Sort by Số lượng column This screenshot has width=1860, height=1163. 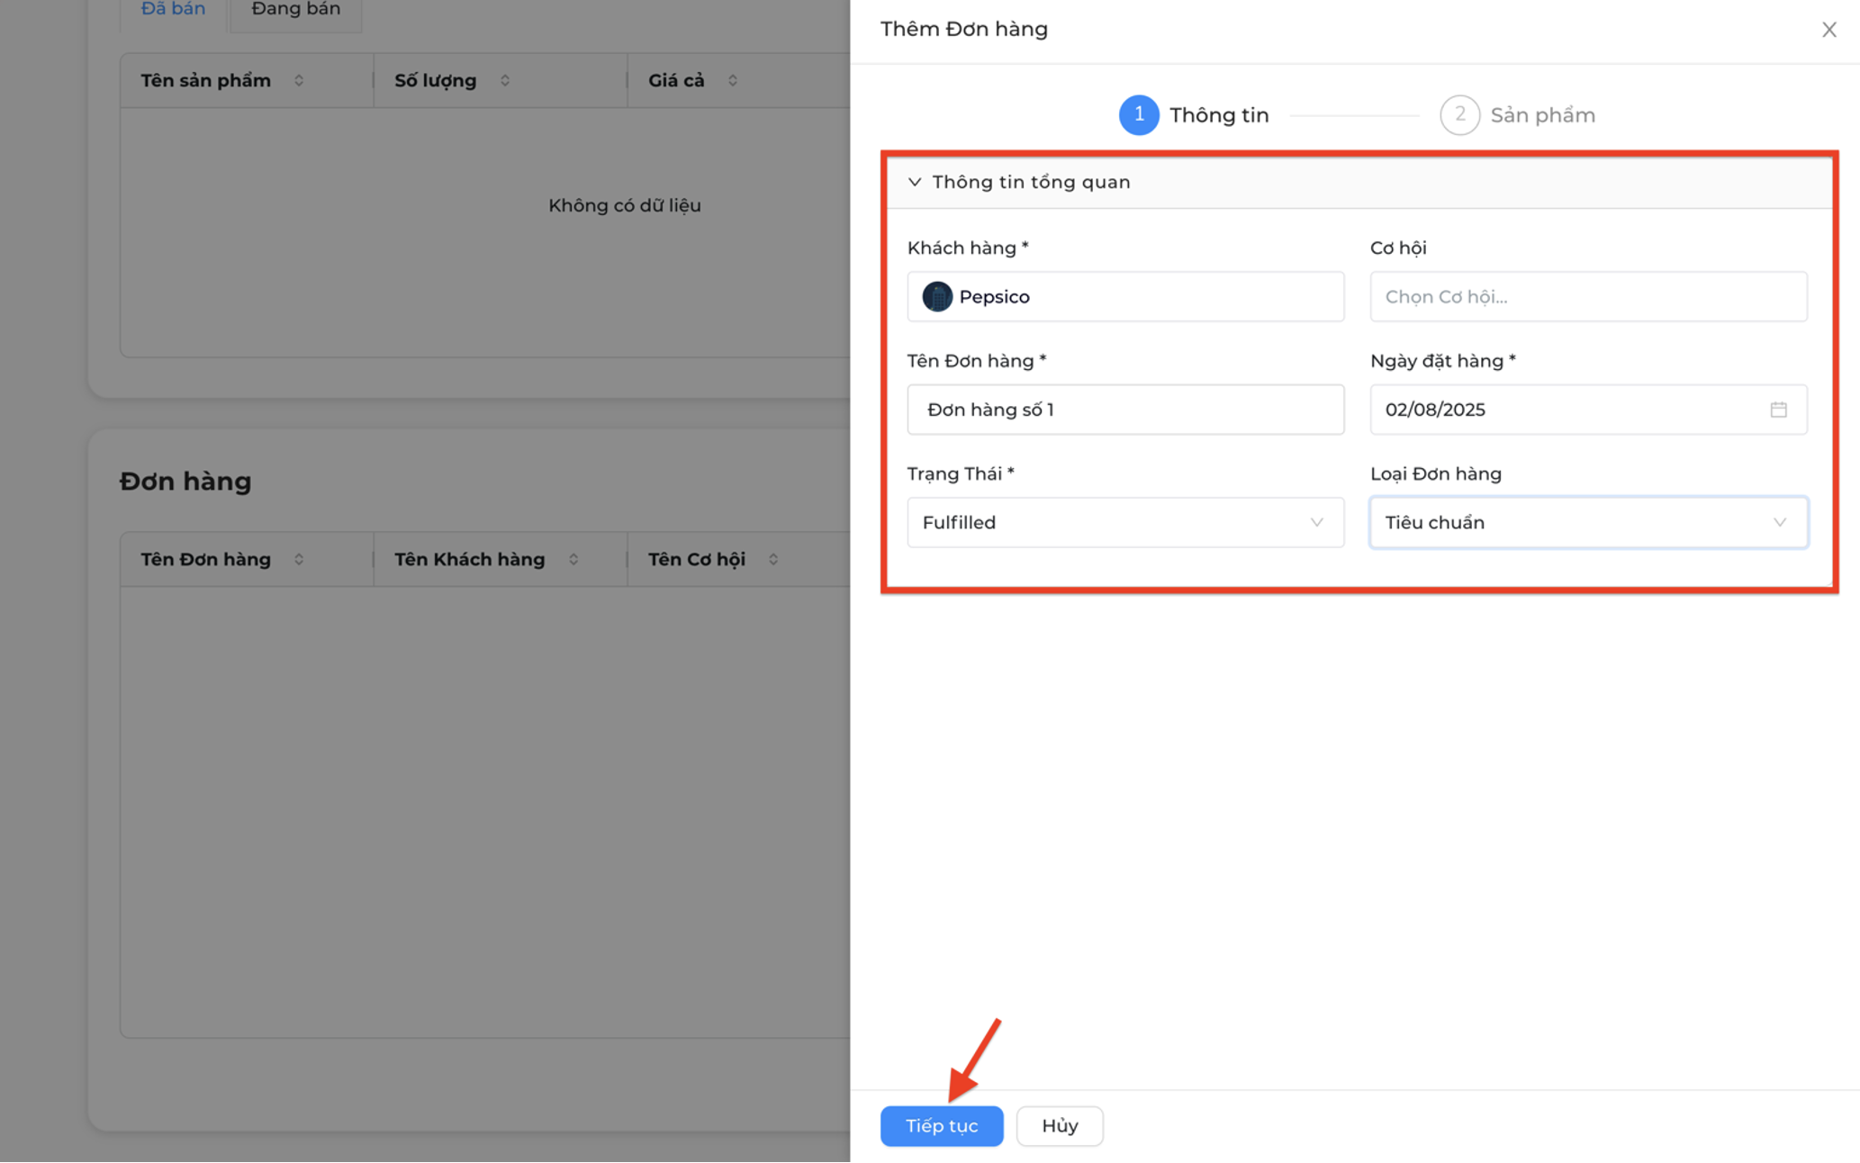(505, 80)
